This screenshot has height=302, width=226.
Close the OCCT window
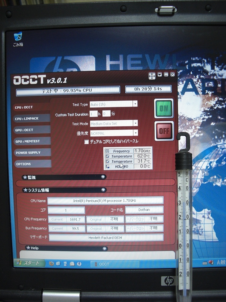coord(172,74)
